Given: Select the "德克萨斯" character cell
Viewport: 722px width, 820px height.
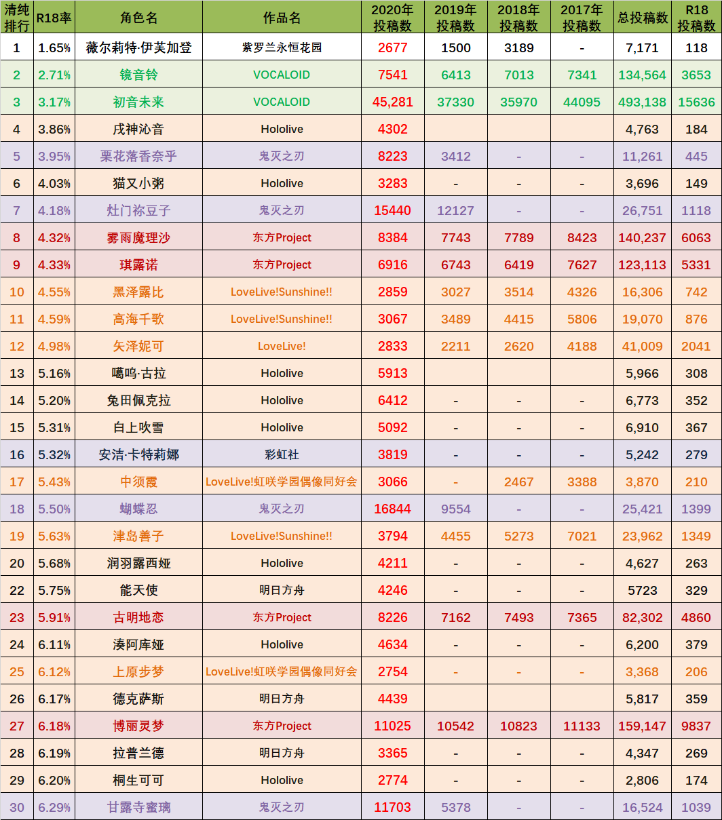Looking at the screenshot, I should pyautogui.click(x=138, y=699).
